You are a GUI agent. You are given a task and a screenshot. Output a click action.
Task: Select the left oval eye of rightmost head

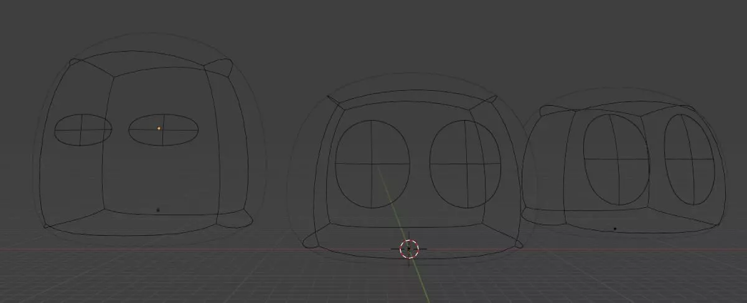point(616,159)
